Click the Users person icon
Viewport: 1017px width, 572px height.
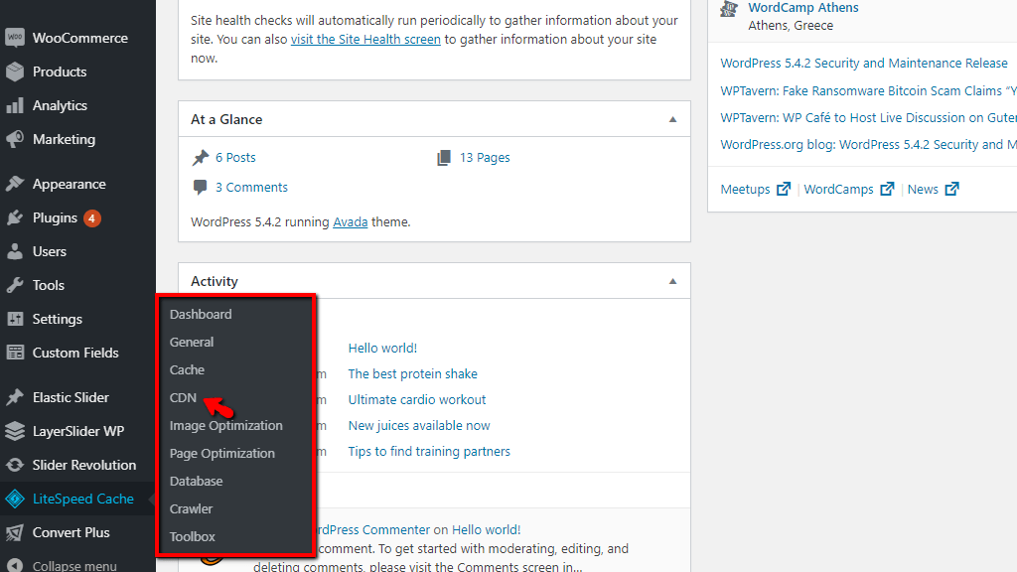point(15,251)
